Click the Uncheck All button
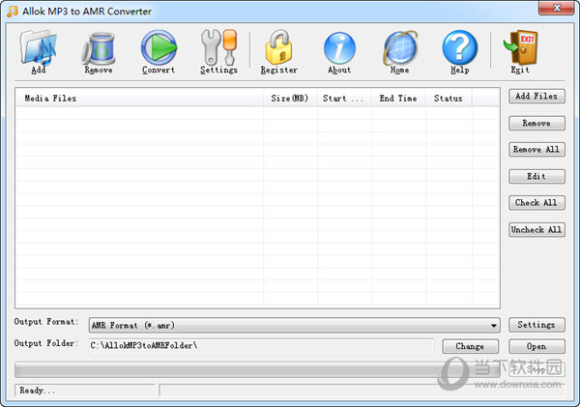 536,230
